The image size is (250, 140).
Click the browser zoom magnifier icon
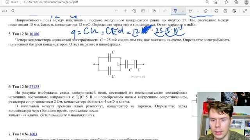(x=207, y=2)
